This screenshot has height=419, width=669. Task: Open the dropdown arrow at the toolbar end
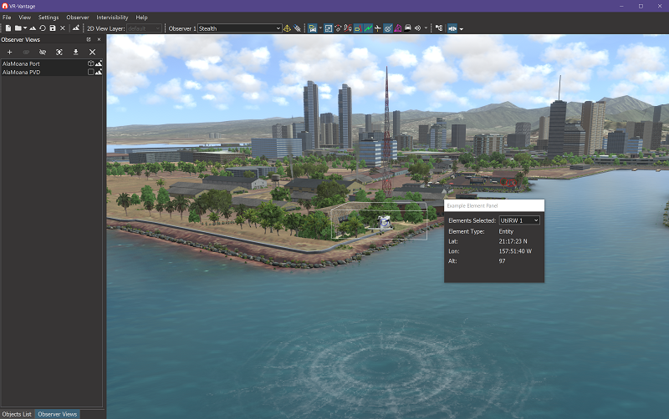tap(462, 29)
